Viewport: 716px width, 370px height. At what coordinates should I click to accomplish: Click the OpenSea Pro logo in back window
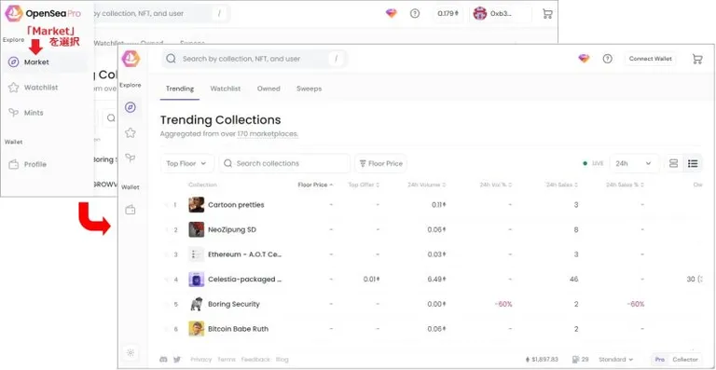click(14, 13)
